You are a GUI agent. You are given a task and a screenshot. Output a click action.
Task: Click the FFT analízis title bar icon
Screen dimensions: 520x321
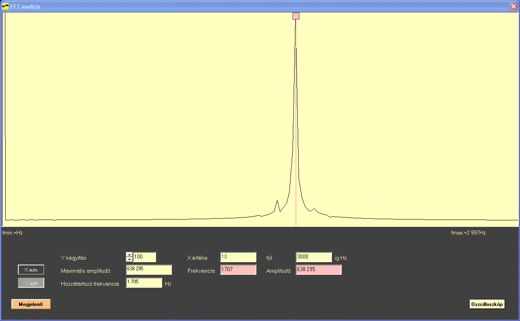coord(5,6)
